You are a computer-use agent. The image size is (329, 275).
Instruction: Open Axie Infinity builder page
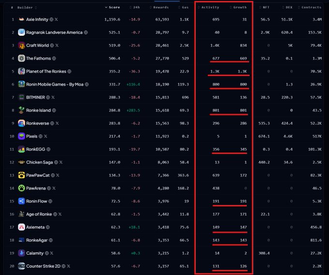tap(37, 19)
